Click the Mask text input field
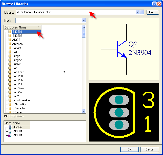The width and height of the screenshot is (163, 155). (48, 20)
